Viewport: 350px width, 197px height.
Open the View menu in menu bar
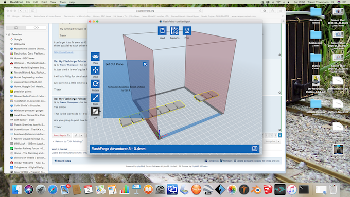53,2
